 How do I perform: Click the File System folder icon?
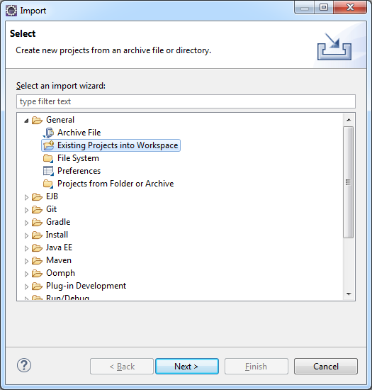click(x=48, y=158)
